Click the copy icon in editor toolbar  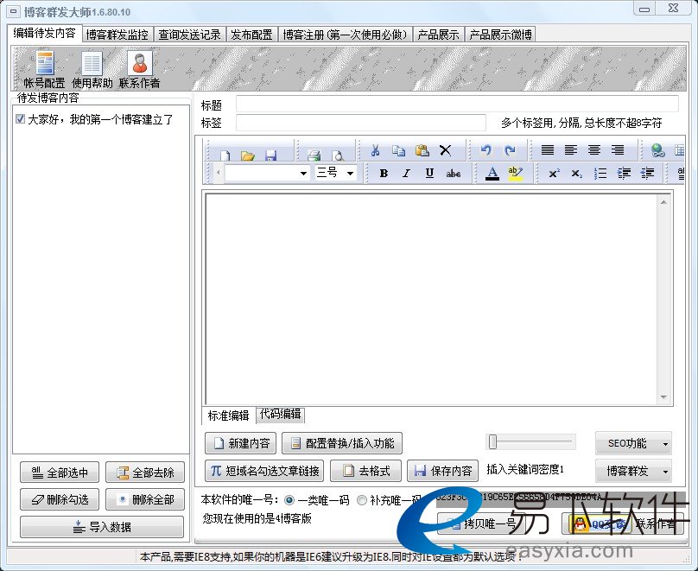pos(398,150)
